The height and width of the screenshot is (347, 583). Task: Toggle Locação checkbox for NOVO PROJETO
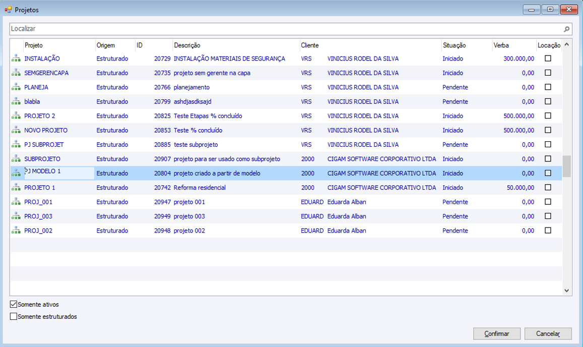[548, 130]
